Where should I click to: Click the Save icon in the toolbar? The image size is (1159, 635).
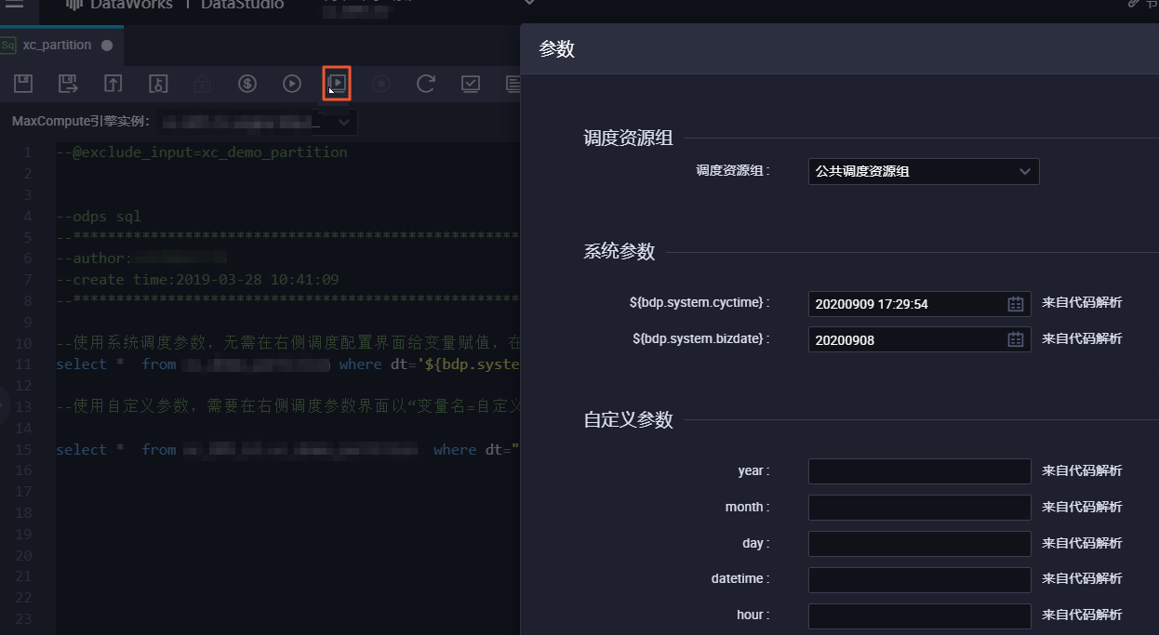[x=23, y=84]
